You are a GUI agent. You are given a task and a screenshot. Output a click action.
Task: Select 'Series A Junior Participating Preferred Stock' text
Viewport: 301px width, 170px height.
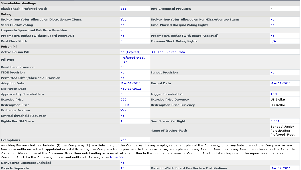[x=282, y=131]
